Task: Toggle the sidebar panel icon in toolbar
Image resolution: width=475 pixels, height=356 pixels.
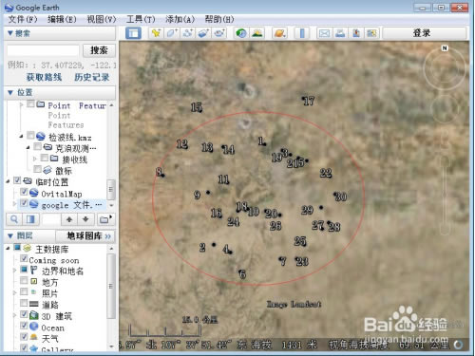Action: tap(133, 33)
